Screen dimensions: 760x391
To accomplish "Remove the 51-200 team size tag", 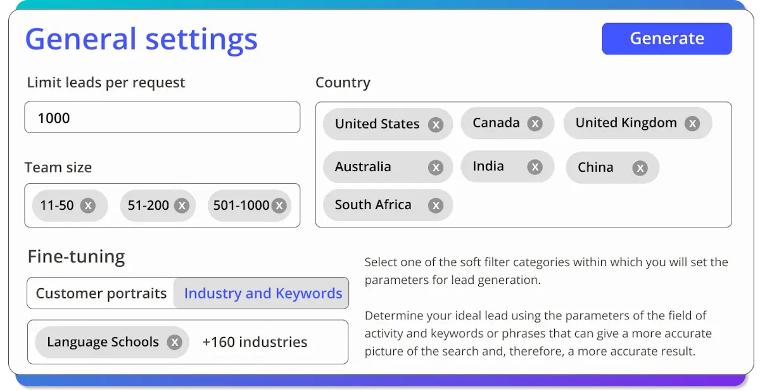I will click(x=182, y=205).
